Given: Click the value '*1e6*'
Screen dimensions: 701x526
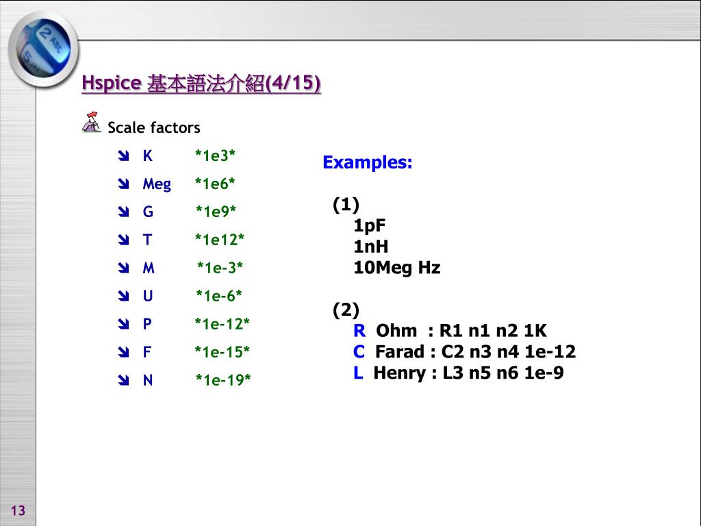Looking at the screenshot, I should pyautogui.click(x=215, y=184).
